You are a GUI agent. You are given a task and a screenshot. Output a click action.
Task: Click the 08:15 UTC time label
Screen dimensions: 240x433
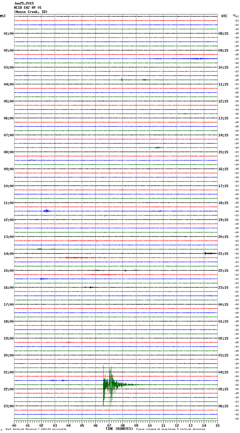pos(223,34)
